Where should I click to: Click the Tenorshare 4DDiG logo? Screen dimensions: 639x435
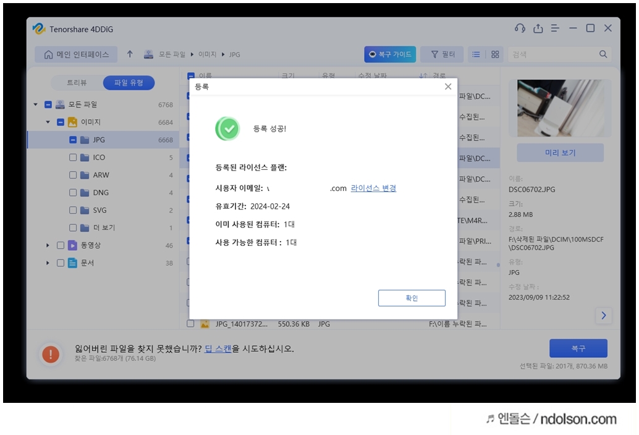[x=39, y=29]
